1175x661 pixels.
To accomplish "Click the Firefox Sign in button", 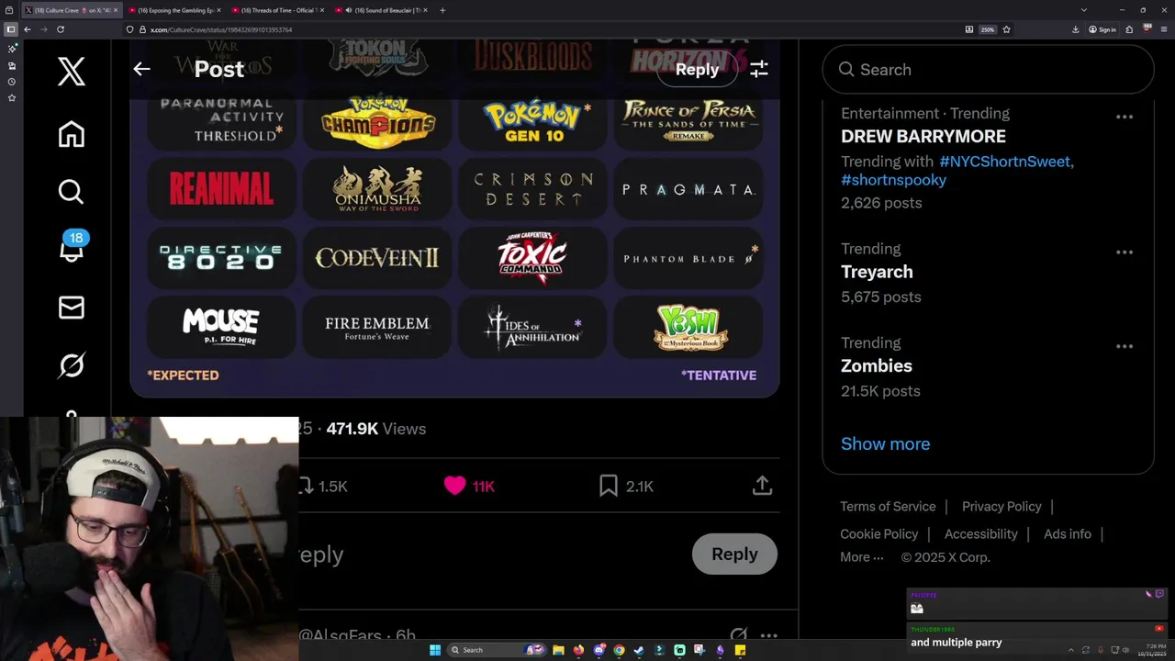I will [1102, 29].
